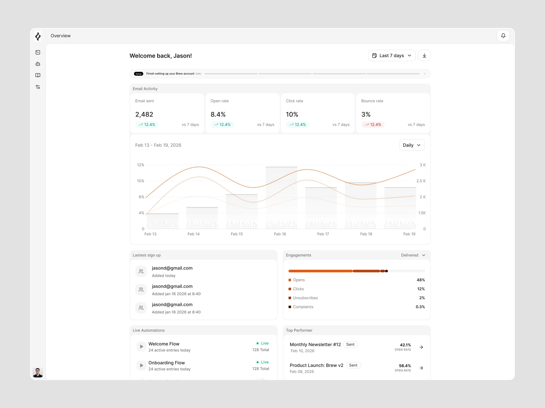Open the settings sliders sidebar icon
This screenshot has height=408, width=545.
coord(38,87)
